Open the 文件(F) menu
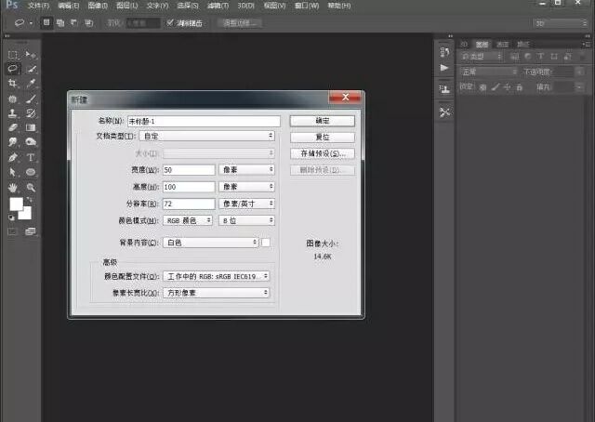The width and height of the screenshot is (595, 422). point(38,5)
